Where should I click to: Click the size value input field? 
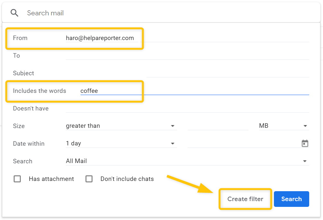click(x=218, y=126)
